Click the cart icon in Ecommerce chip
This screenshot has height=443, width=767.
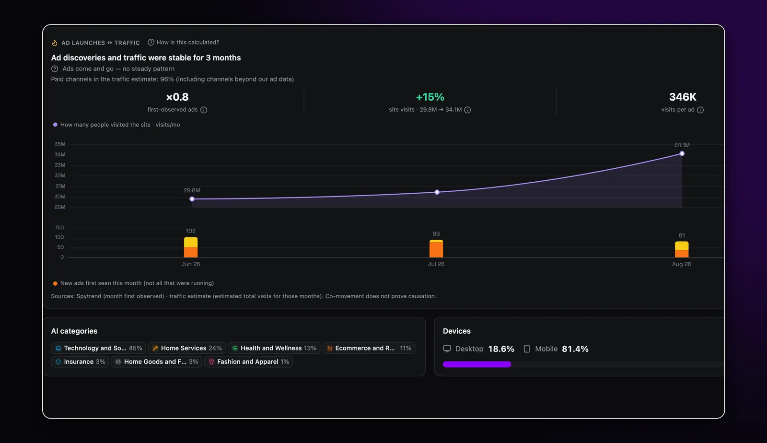tap(330, 349)
